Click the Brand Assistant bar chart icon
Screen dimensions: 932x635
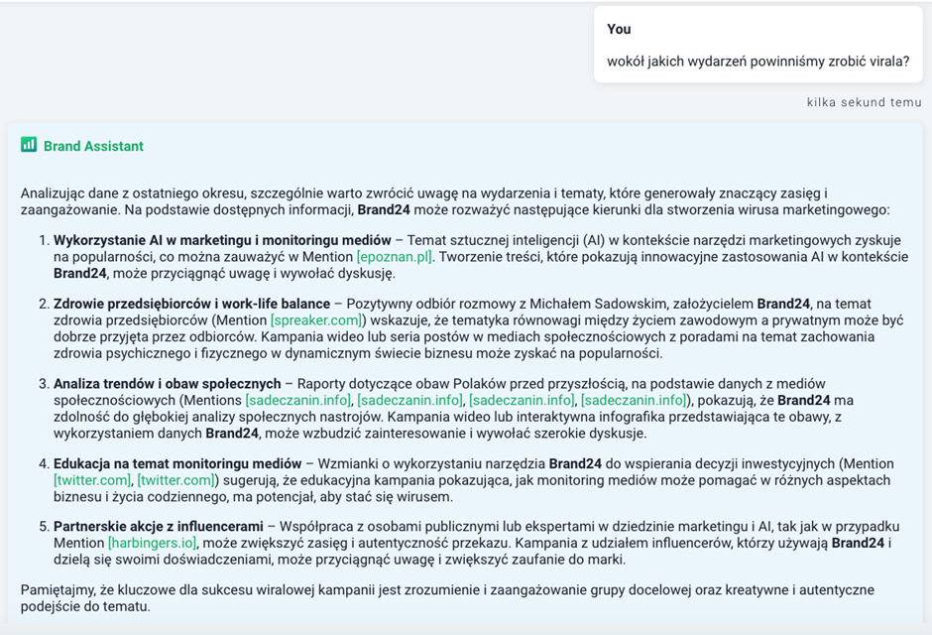(x=29, y=145)
